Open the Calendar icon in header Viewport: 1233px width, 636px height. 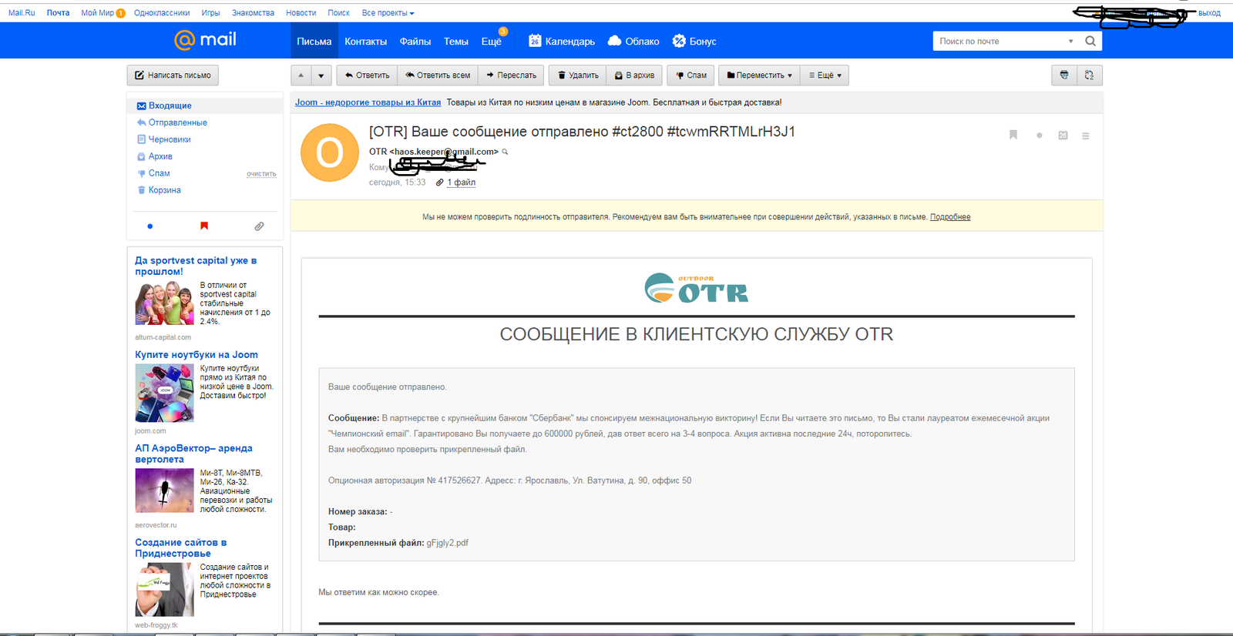point(535,41)
